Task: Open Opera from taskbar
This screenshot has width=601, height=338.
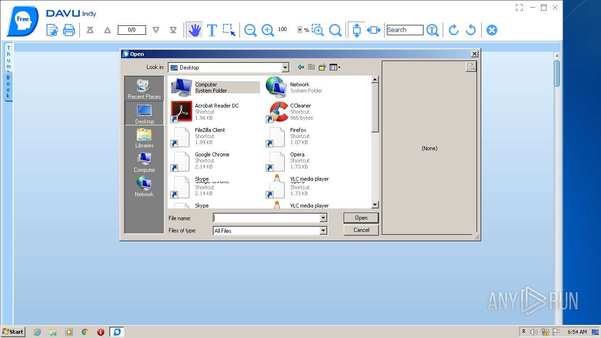Action: (100, 332)
